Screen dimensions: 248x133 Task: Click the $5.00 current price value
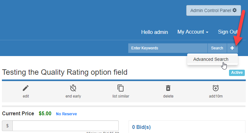[x=45, y=114]
